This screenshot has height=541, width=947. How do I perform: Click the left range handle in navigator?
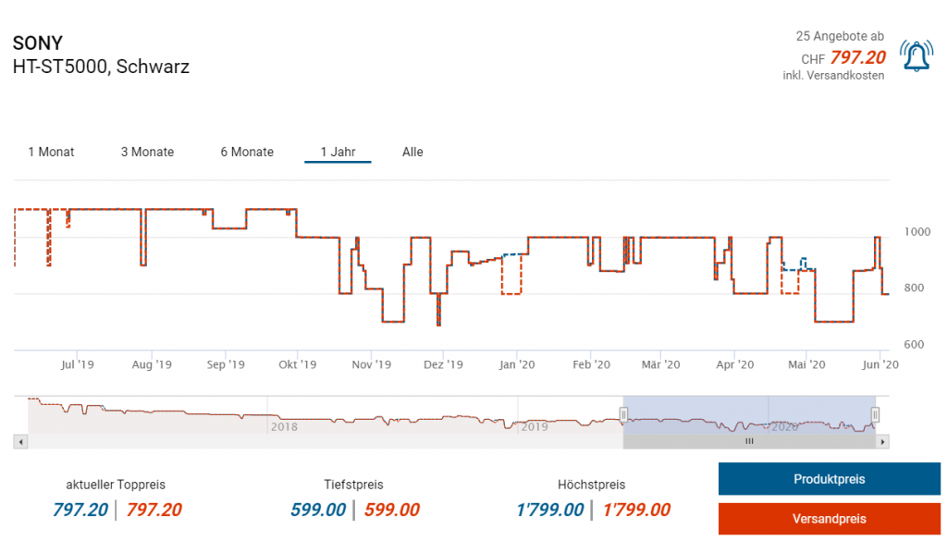click(x=623, y=414)
